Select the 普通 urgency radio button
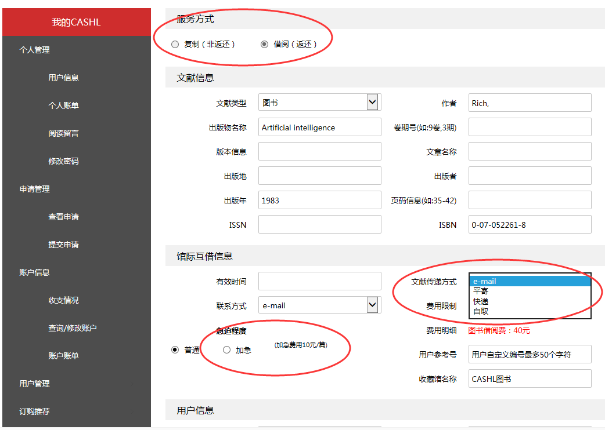 pos(175,350)
